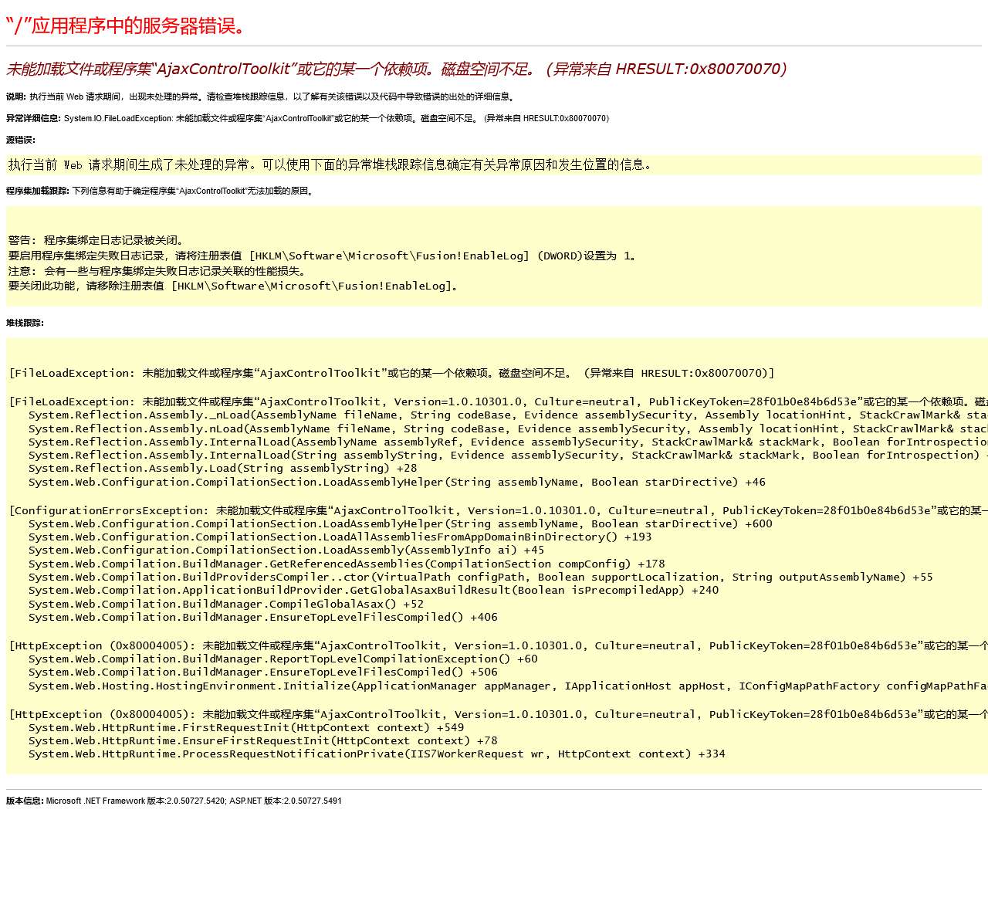
Task: Click the CompileGlobalAsax() +52 frame
Action: tap(226, 604)
